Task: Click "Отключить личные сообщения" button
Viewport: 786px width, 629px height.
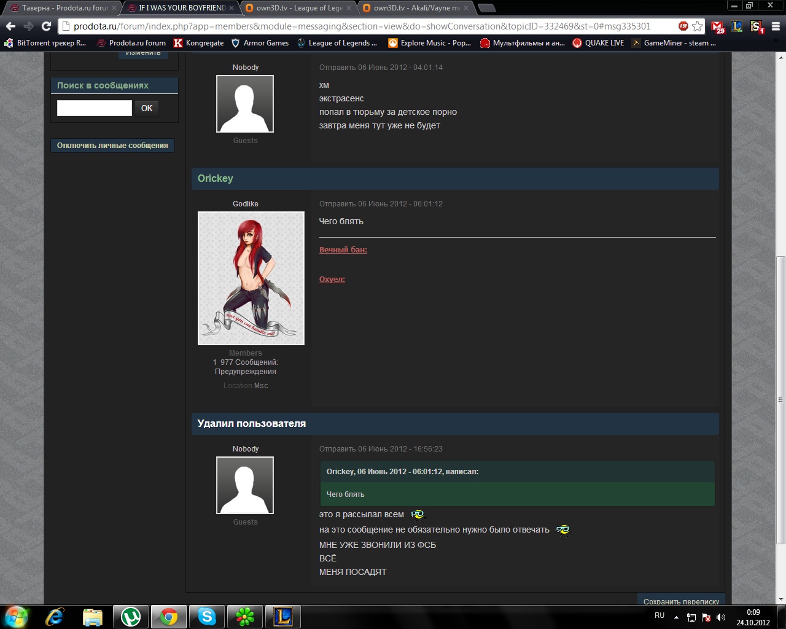Action: (x=112, y=146)
